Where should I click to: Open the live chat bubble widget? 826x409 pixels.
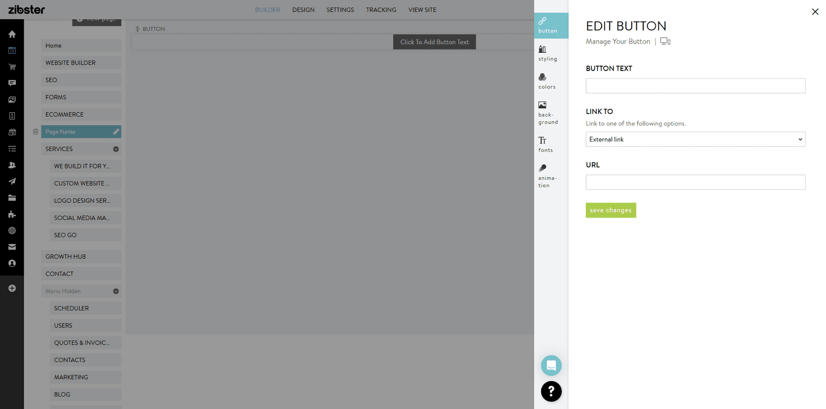(551, 366)
